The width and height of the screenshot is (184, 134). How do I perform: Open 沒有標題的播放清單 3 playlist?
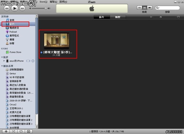19,124
